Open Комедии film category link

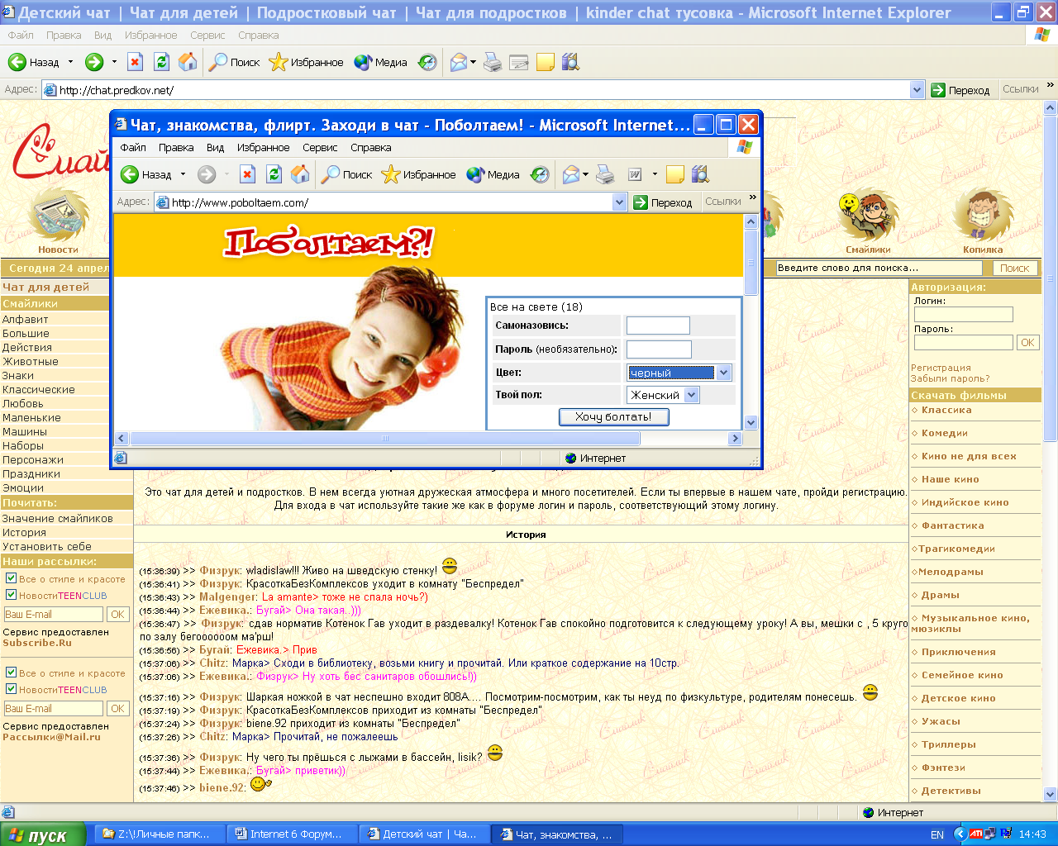click(945, 433)
